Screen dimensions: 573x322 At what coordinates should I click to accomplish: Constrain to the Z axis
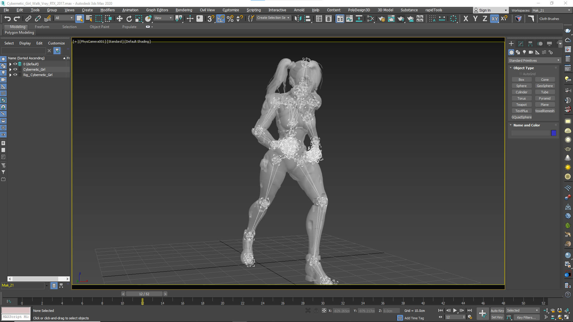pyautogui.click(x=485, y=18)
